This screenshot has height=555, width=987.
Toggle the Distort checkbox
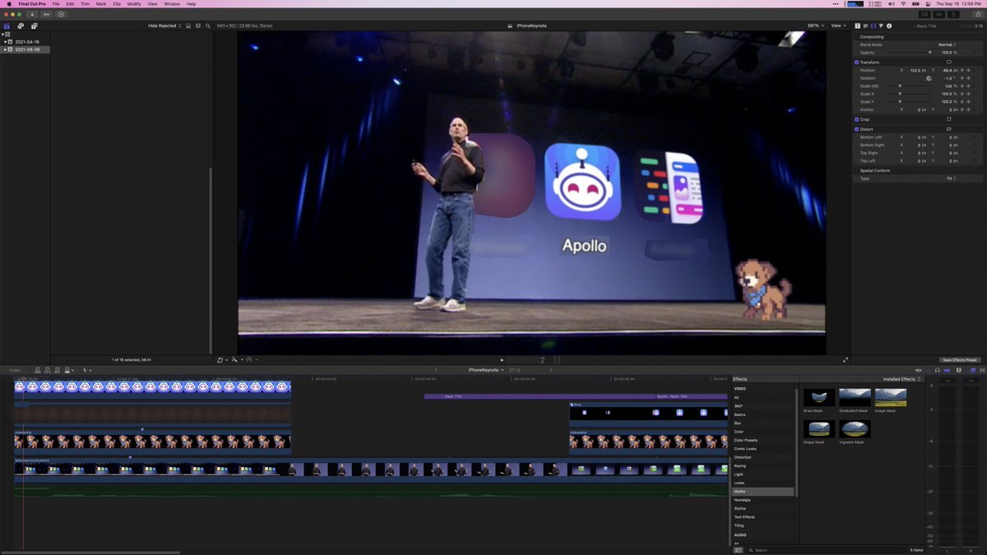click(x=856, y=129)
